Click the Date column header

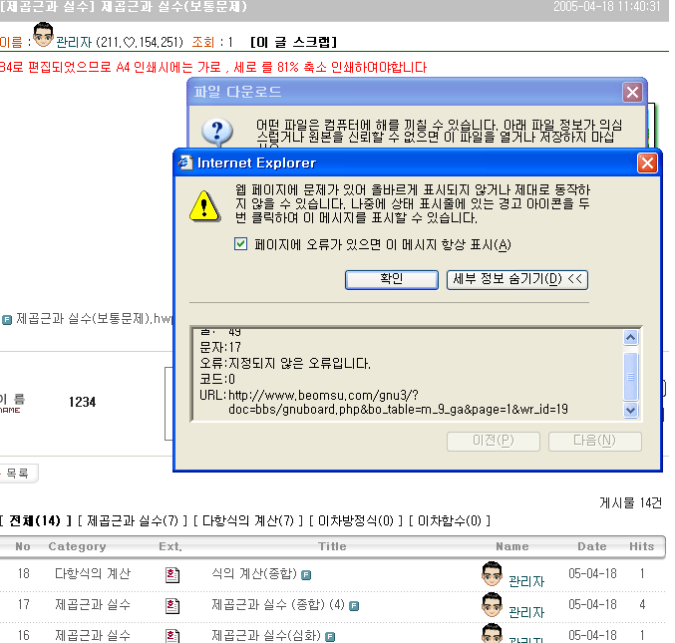point(592,546)
